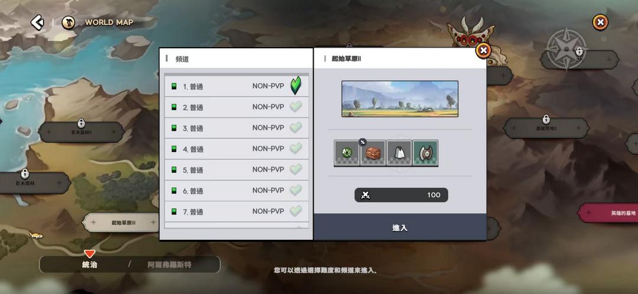Check channel 4 普通 checkmark
638x294 pixels.
(296, 148)
